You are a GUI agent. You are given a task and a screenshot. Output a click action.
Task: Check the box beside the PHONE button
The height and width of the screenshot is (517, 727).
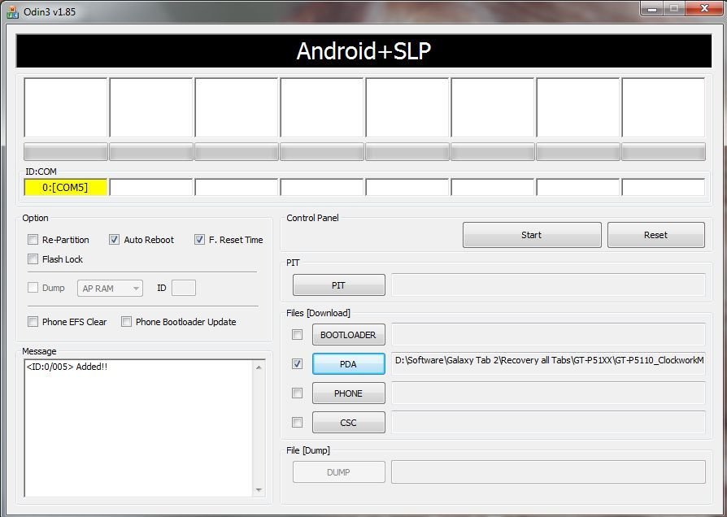point(297,393)
